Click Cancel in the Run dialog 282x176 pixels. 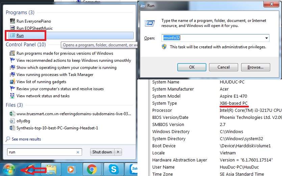(223, 67)
